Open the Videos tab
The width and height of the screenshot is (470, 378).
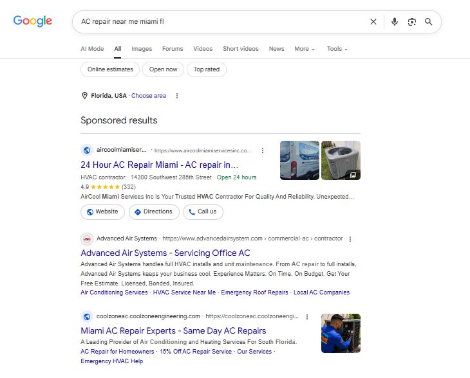[203, 49]
